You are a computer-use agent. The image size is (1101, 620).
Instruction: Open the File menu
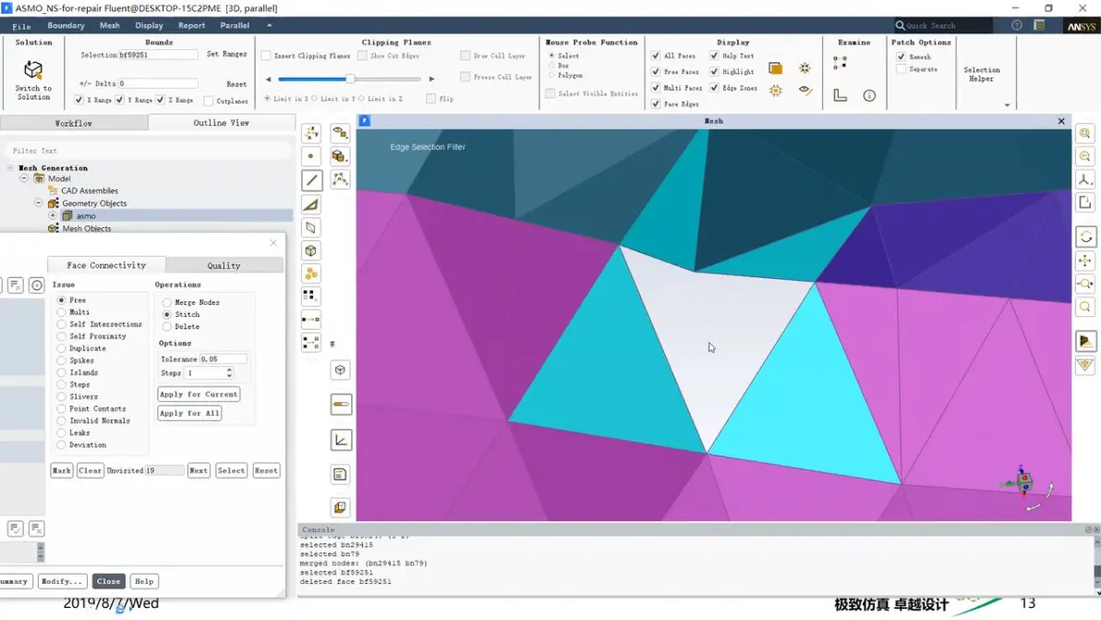(x=21, y=26)
